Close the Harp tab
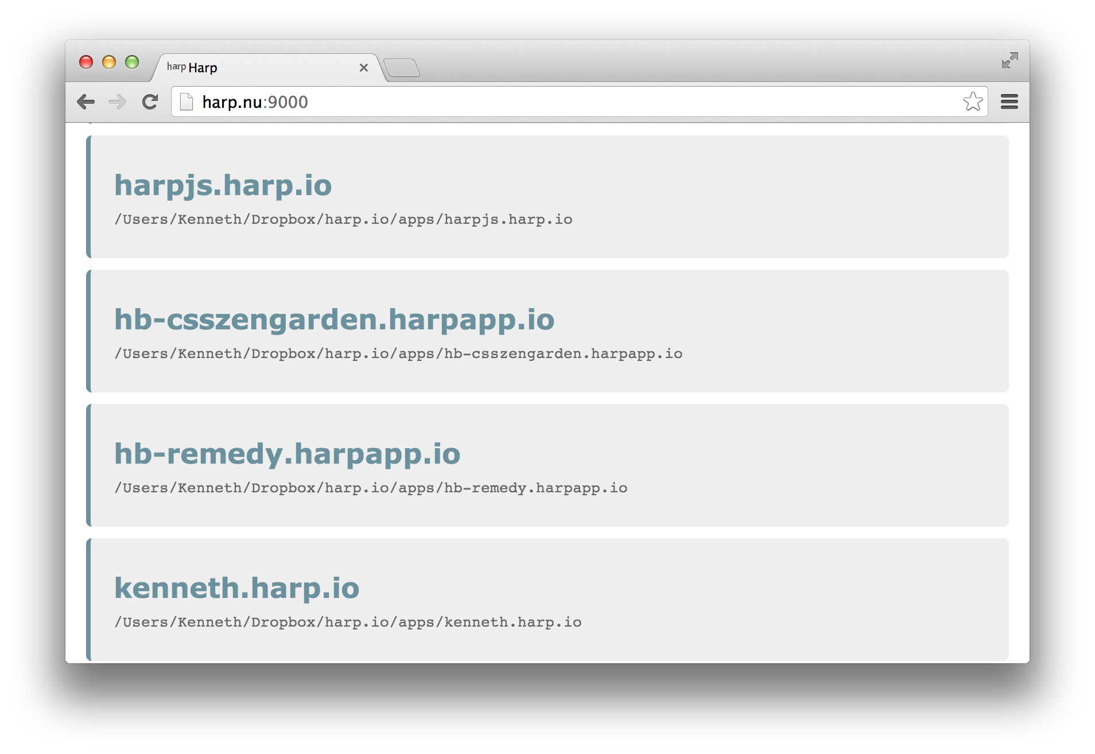Viewport: 1095px width, 754px height. coord(363,68)
